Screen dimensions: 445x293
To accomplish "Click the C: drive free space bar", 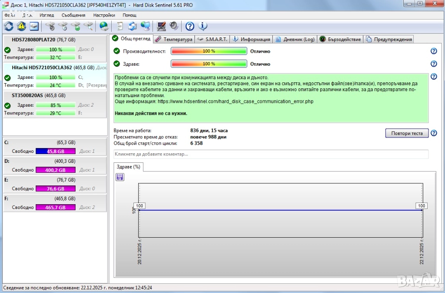I will click(55, 152).
